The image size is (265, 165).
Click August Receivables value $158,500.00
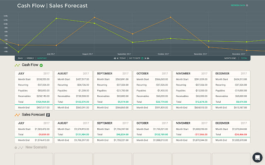click(82, 96)
